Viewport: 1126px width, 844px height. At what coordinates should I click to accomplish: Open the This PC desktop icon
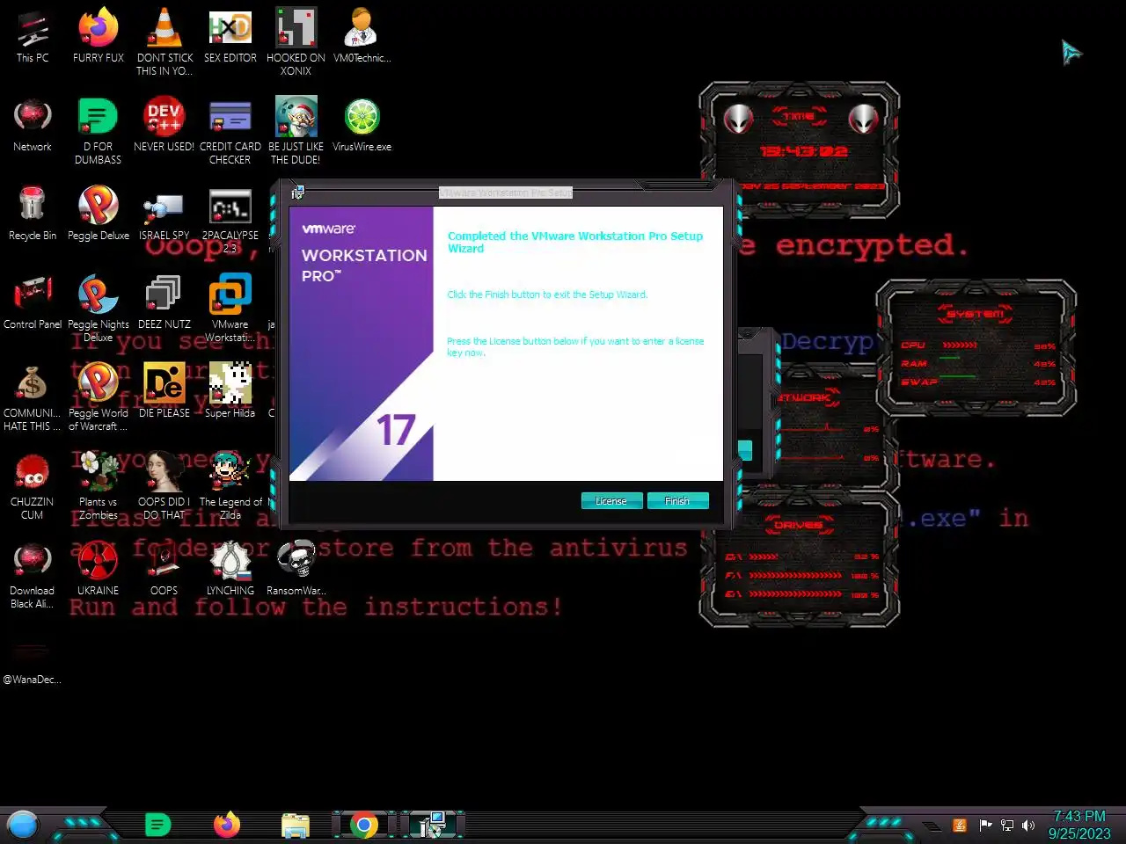pyautogui.click(x=33, y=36)
